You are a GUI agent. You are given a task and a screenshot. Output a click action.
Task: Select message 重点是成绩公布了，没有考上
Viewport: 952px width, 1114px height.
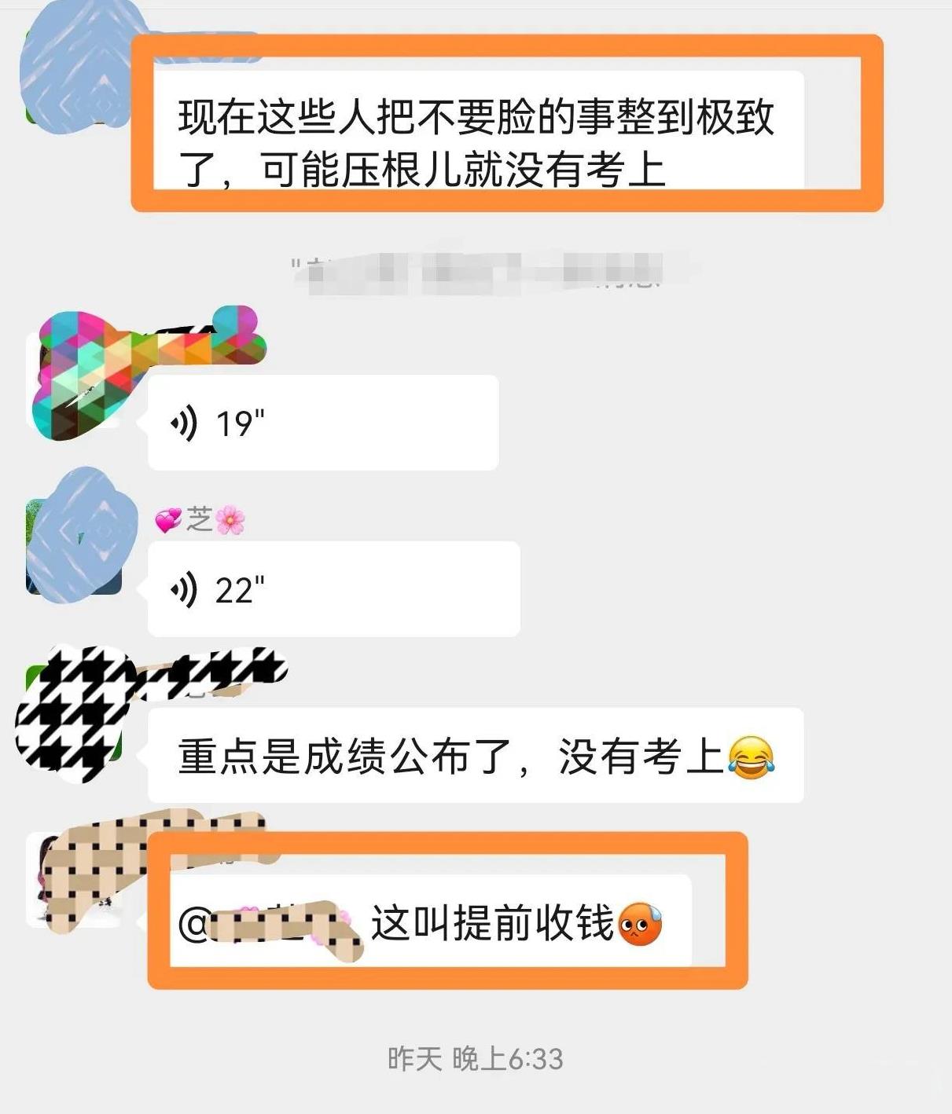click(476, 756)
